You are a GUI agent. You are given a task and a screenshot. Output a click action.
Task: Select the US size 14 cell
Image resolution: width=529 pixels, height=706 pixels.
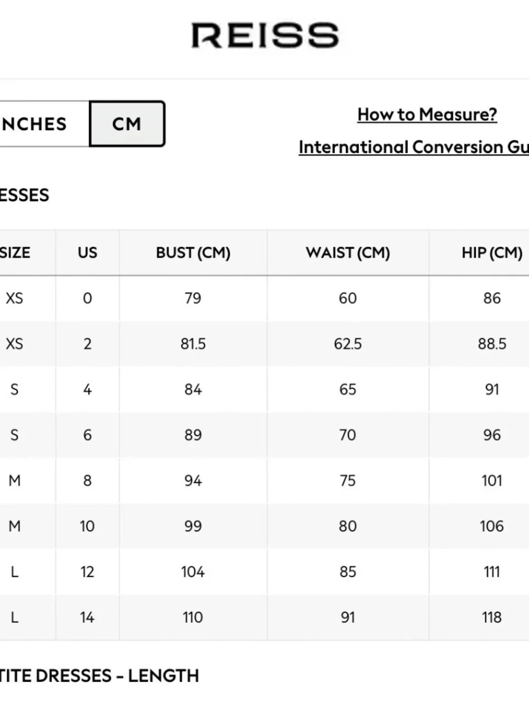(87, 617)
